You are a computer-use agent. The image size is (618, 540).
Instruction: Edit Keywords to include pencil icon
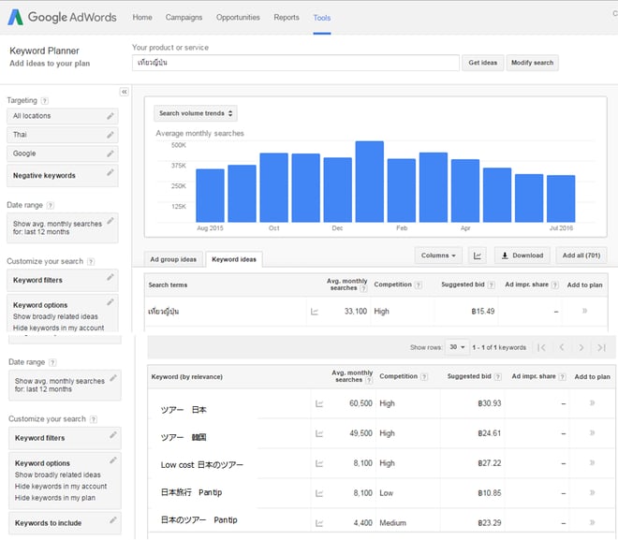[113, 520]
